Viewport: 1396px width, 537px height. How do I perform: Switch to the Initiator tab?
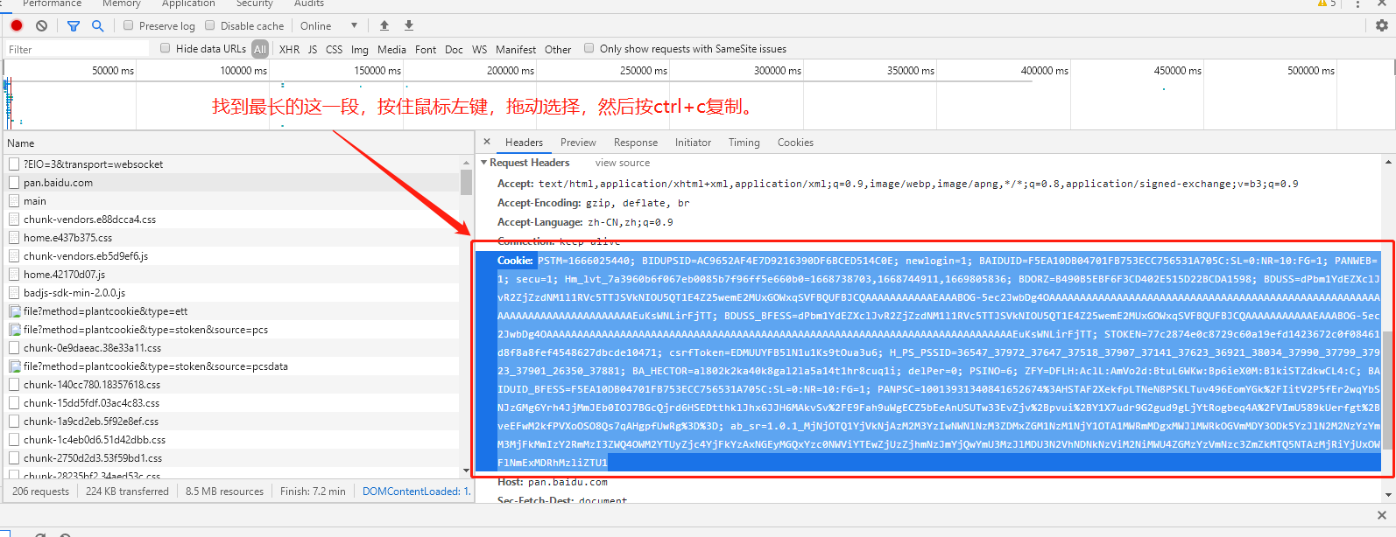coord(693,142)
